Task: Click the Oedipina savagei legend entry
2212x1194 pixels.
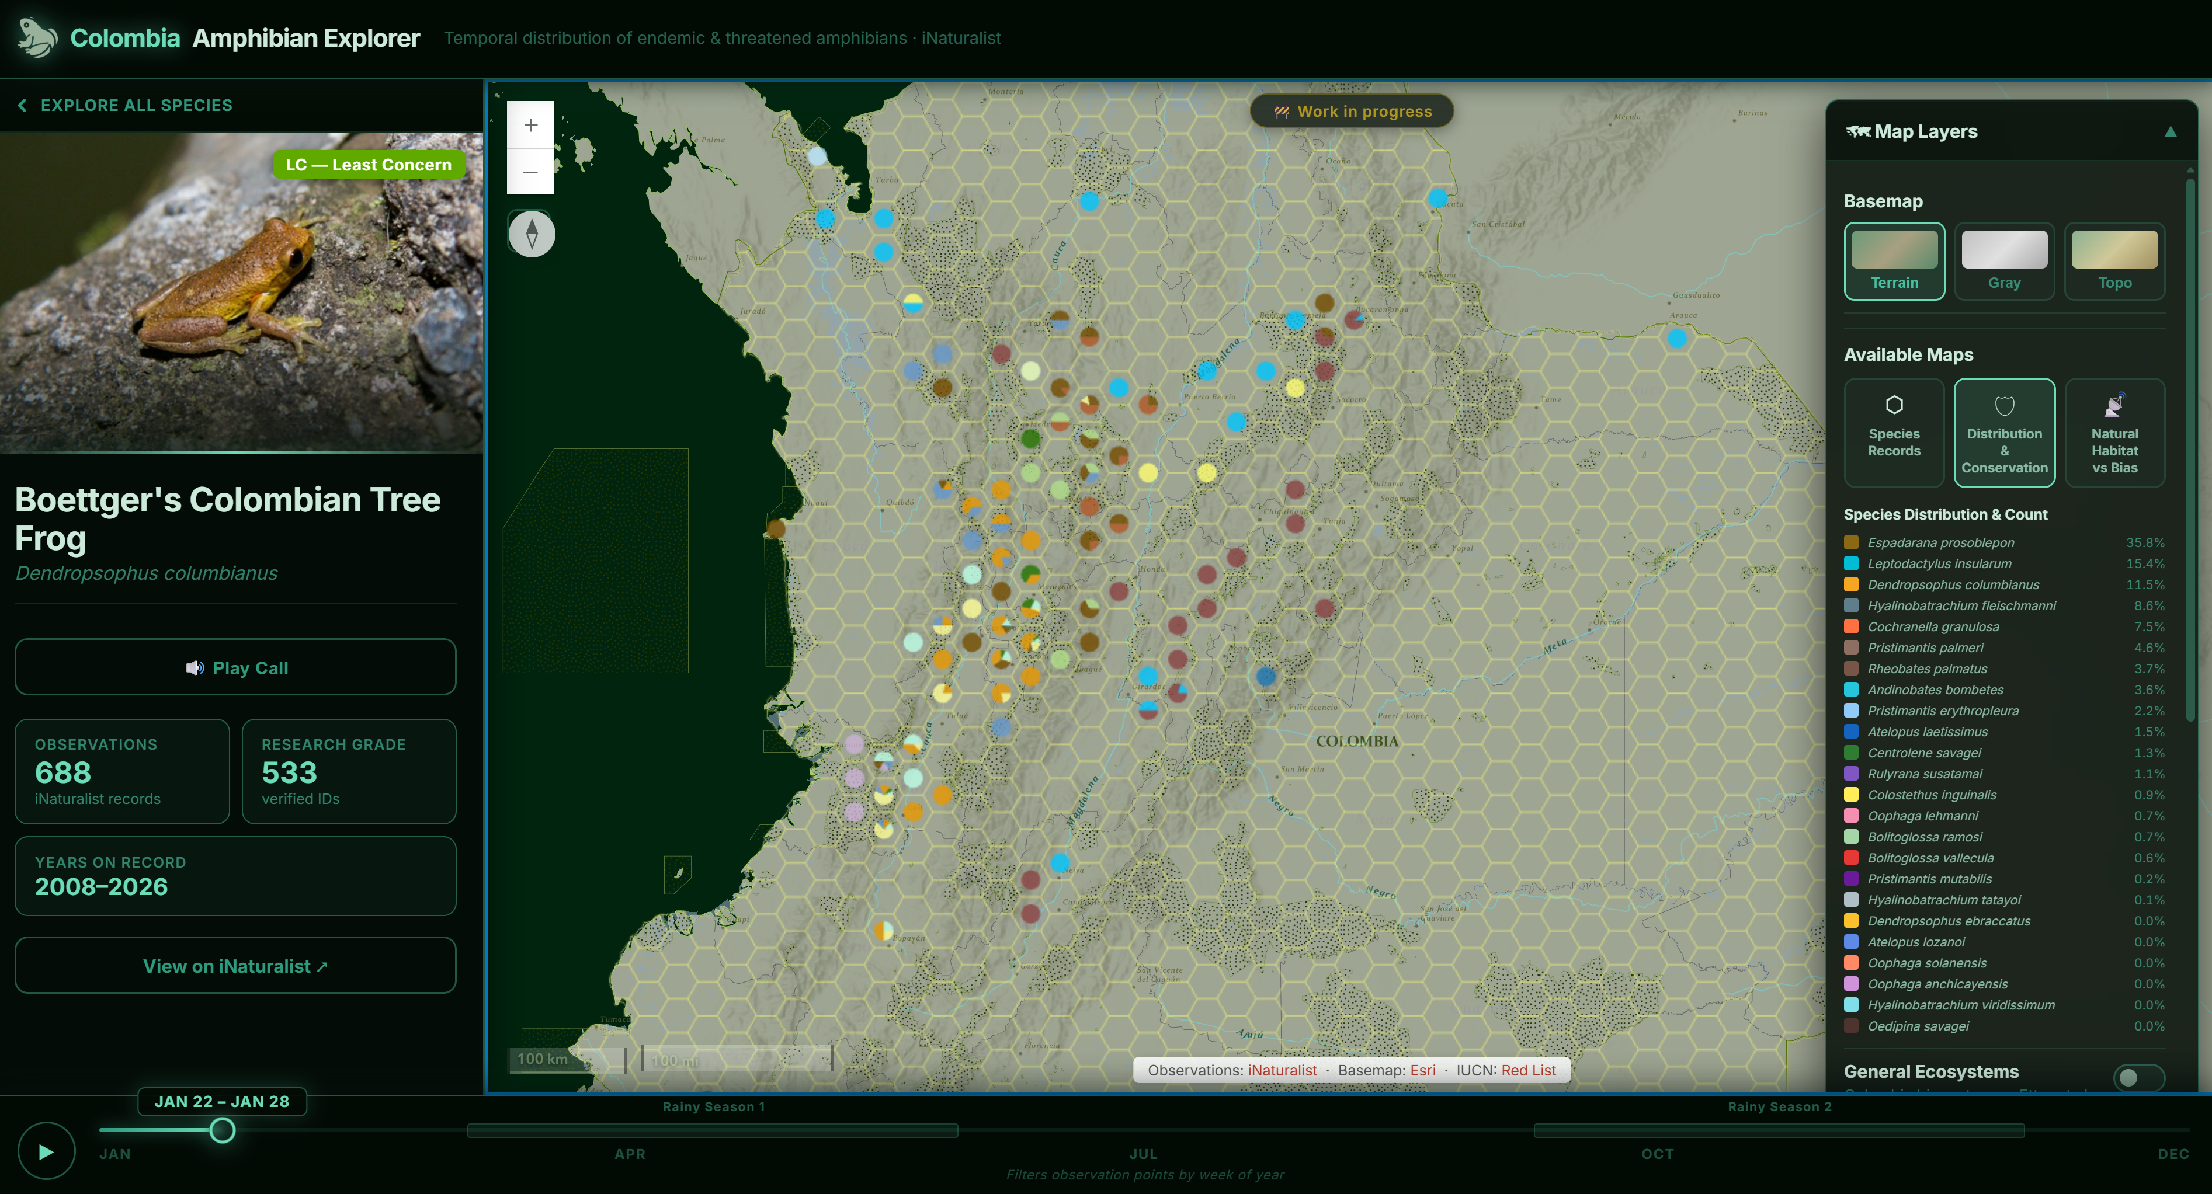Action: coord(2004,1026)
